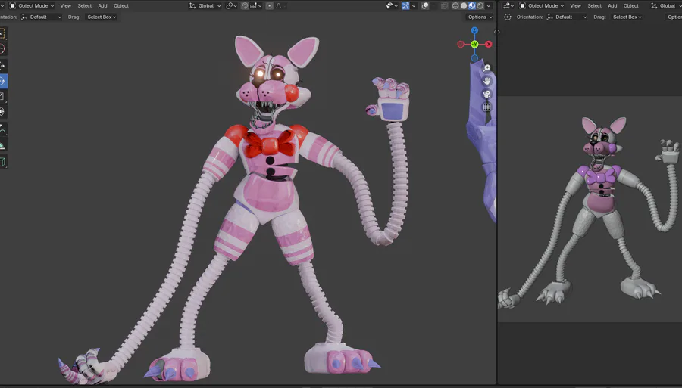The width and height of the screenshot is (682, 388).
Task: Click the red X axis on navigation gizmo
Action: [489, 45]
